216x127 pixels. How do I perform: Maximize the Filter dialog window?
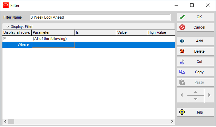coord(192,6)
